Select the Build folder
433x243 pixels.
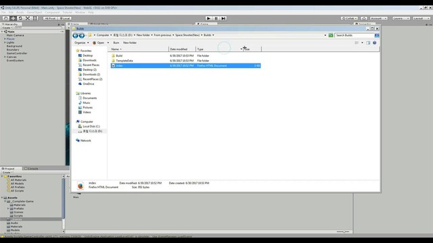tap(119, 55)
